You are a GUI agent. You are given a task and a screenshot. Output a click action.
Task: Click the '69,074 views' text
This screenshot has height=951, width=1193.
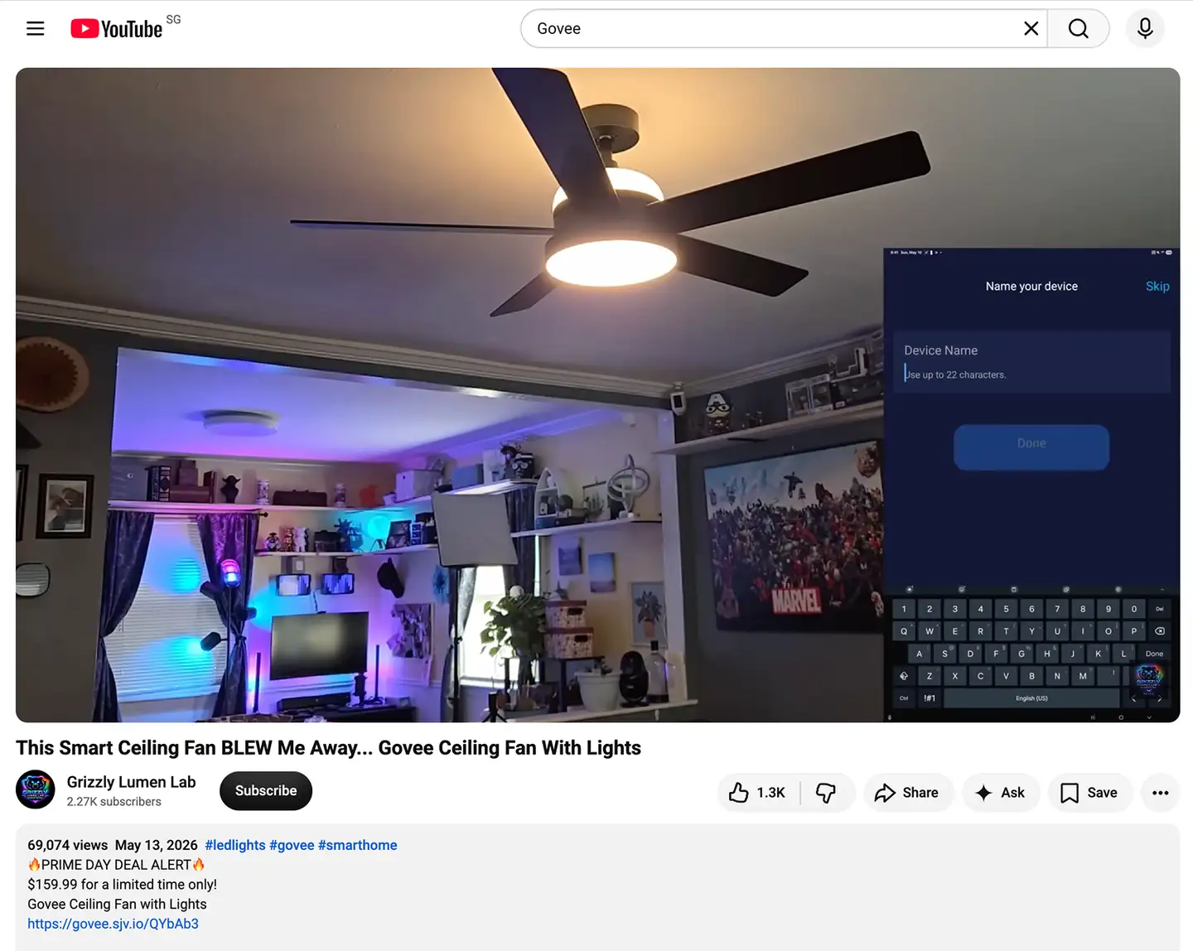(68, 845)
